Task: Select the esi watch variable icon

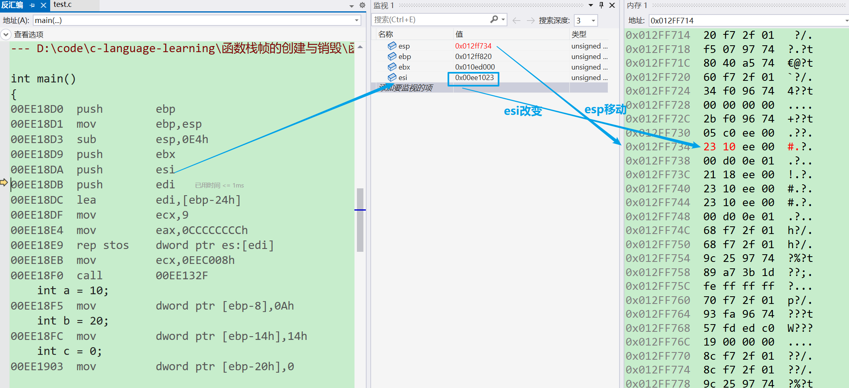Action: coord(392,77)
